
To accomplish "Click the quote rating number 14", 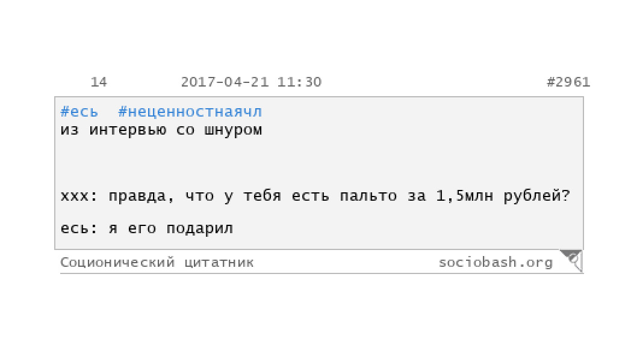I will click(x=99, y=82).
